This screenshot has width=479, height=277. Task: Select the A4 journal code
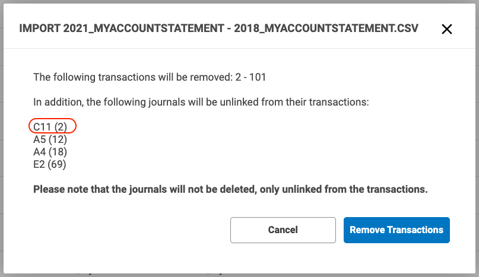point(39,152)
